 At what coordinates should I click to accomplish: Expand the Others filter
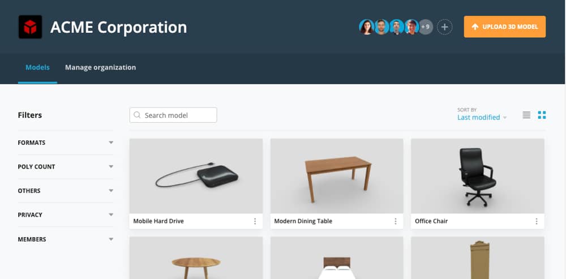pyautogui.click(x=66, y=191)
